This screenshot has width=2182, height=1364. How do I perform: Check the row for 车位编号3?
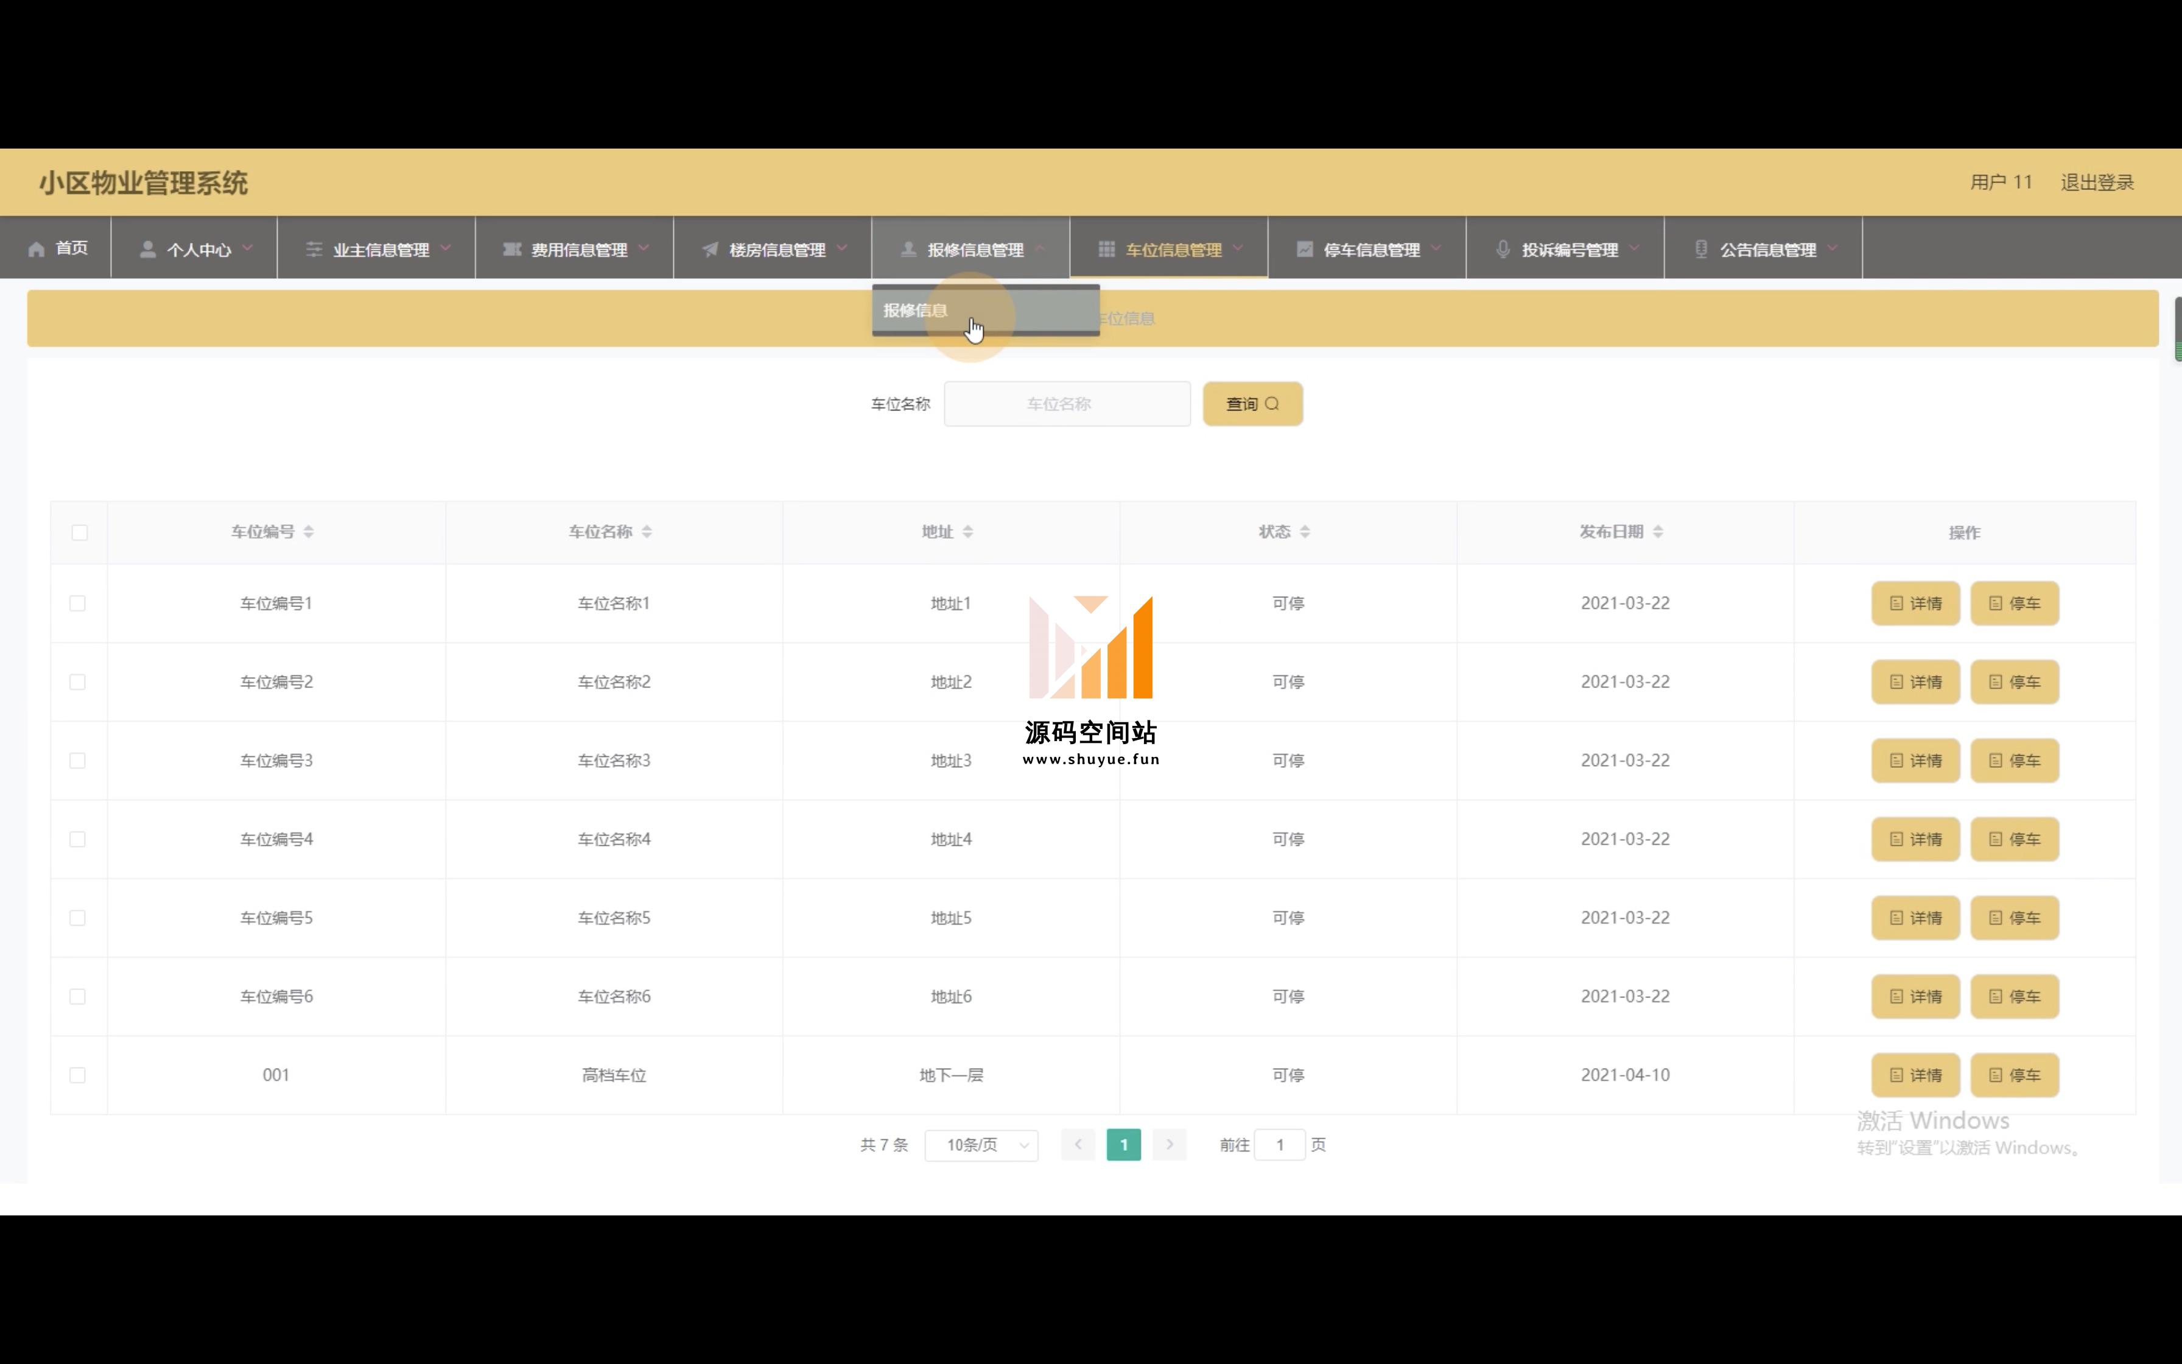(x=77, y=761)
